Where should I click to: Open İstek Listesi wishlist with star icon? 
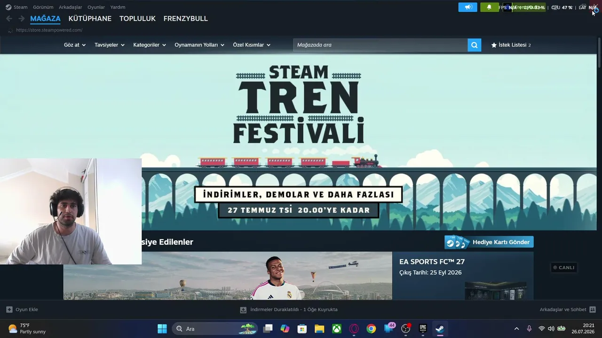click(x=511, y=45)
